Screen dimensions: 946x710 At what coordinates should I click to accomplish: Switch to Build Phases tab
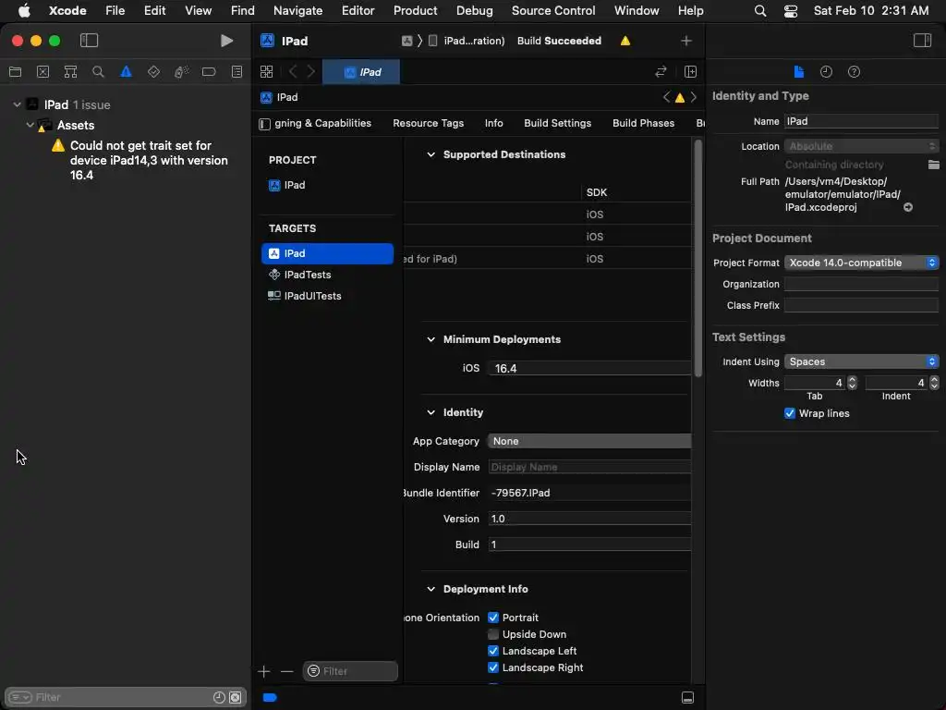coord(643,123)
